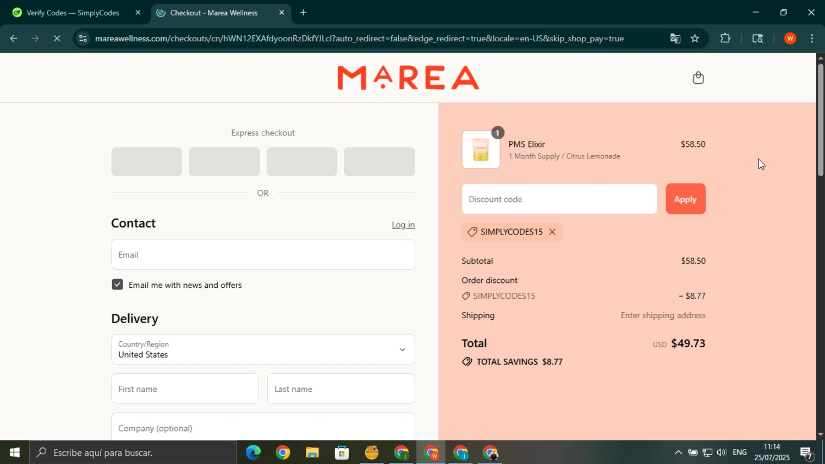Focus the Last name field
The width and height of the screenshot is (825, 464).
click(x=341, y=389)
